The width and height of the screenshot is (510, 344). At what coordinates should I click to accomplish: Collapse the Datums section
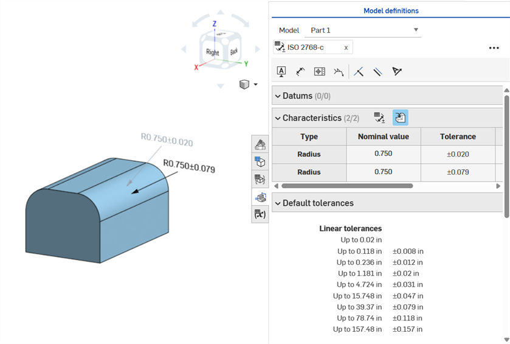click(x=278, y=96)
